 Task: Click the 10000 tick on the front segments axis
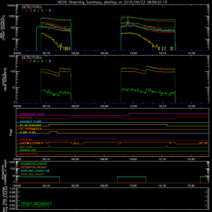tap(11, 5)
